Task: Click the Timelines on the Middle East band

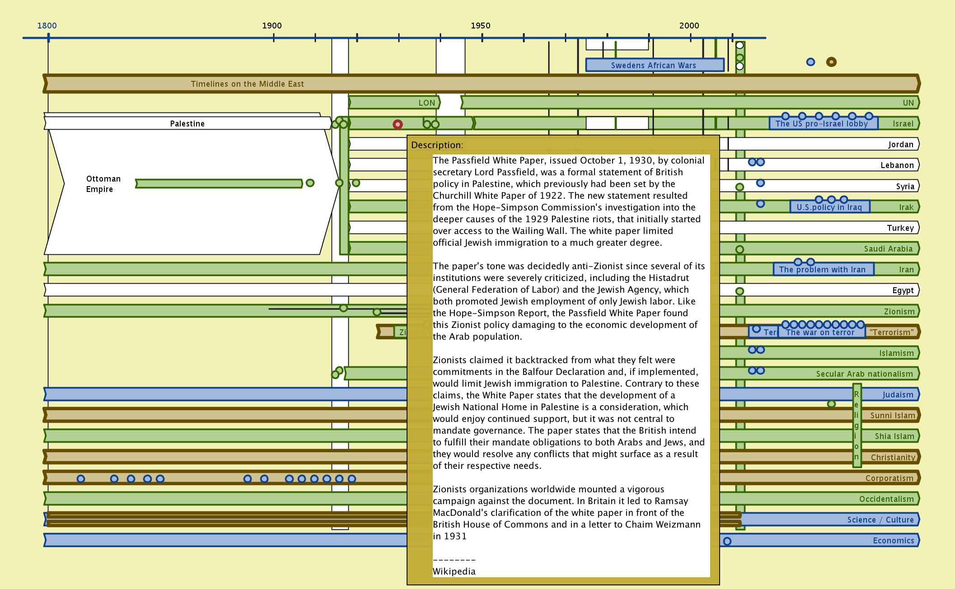Action: (248, 84)
